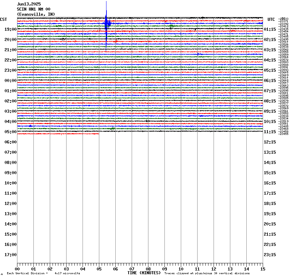Select the 19:00 CST time label
The height and width of the screenshot is (278, 290).
click(11, 29)
